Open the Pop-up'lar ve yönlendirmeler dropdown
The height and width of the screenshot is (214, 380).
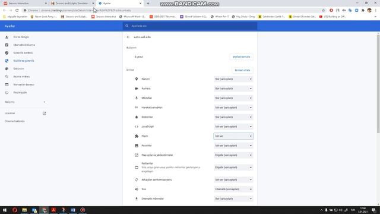click(x=233, y=155)
